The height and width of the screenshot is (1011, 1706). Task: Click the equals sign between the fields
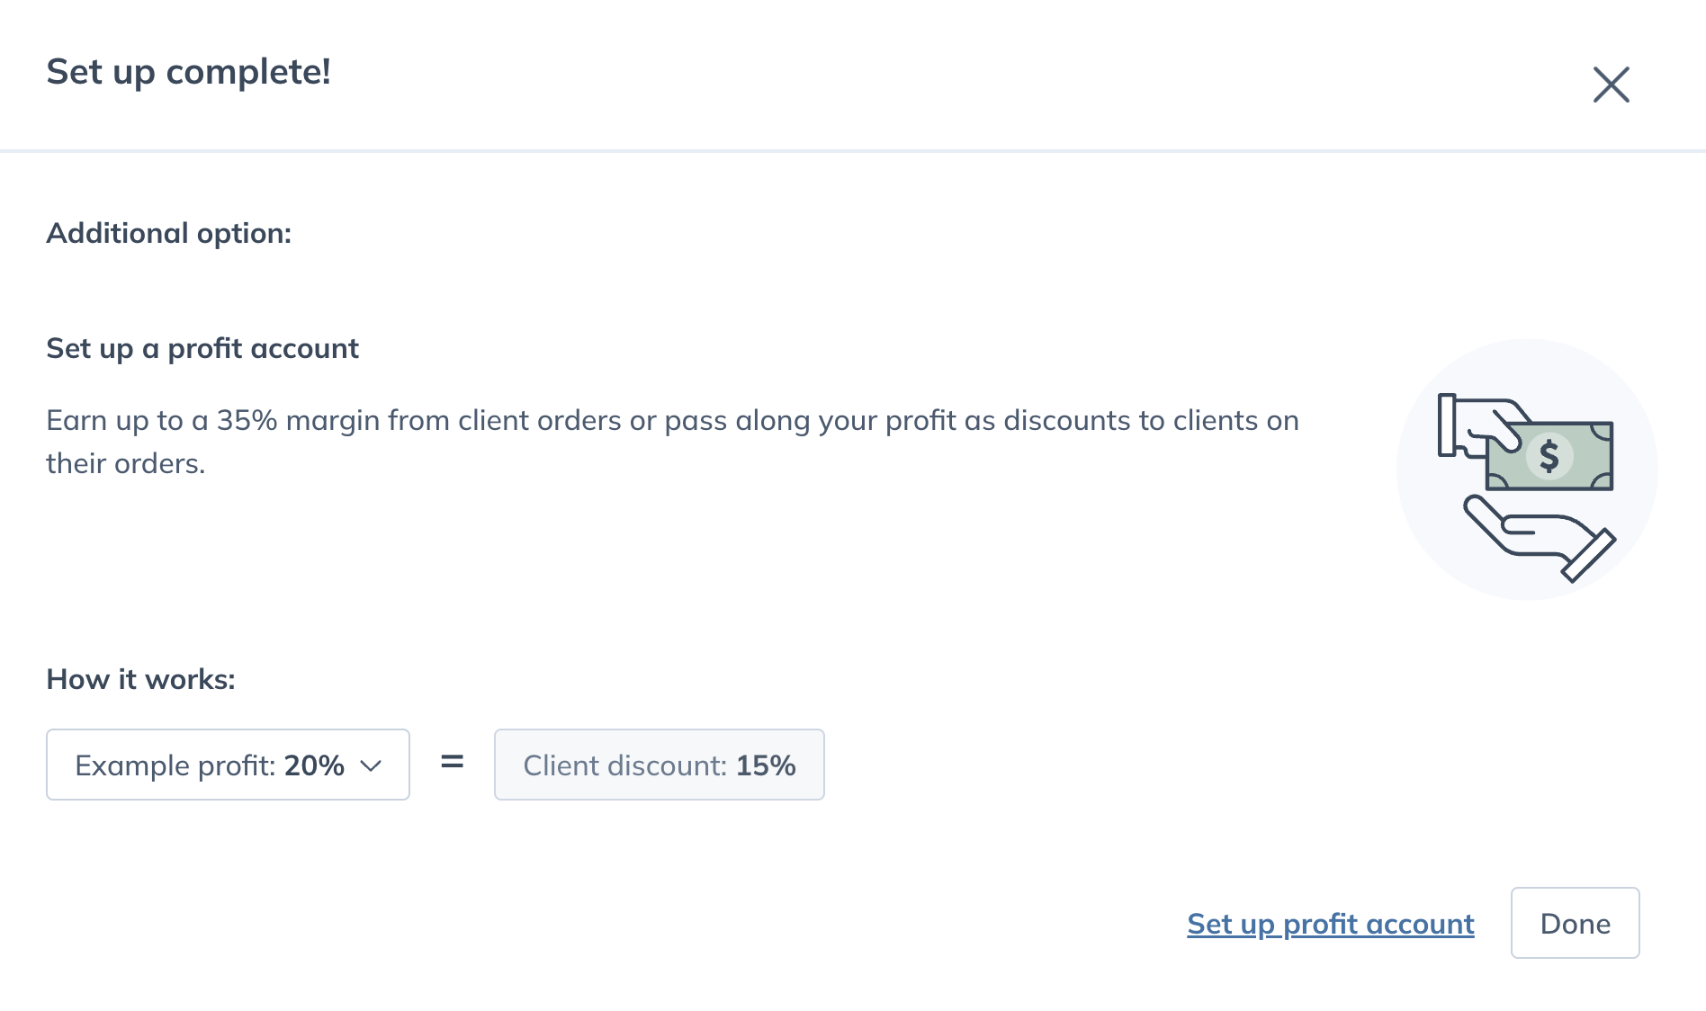click(x=452, y=763)
